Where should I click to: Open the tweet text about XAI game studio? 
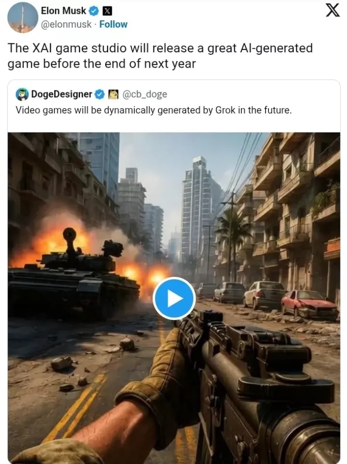pos(160,56)
